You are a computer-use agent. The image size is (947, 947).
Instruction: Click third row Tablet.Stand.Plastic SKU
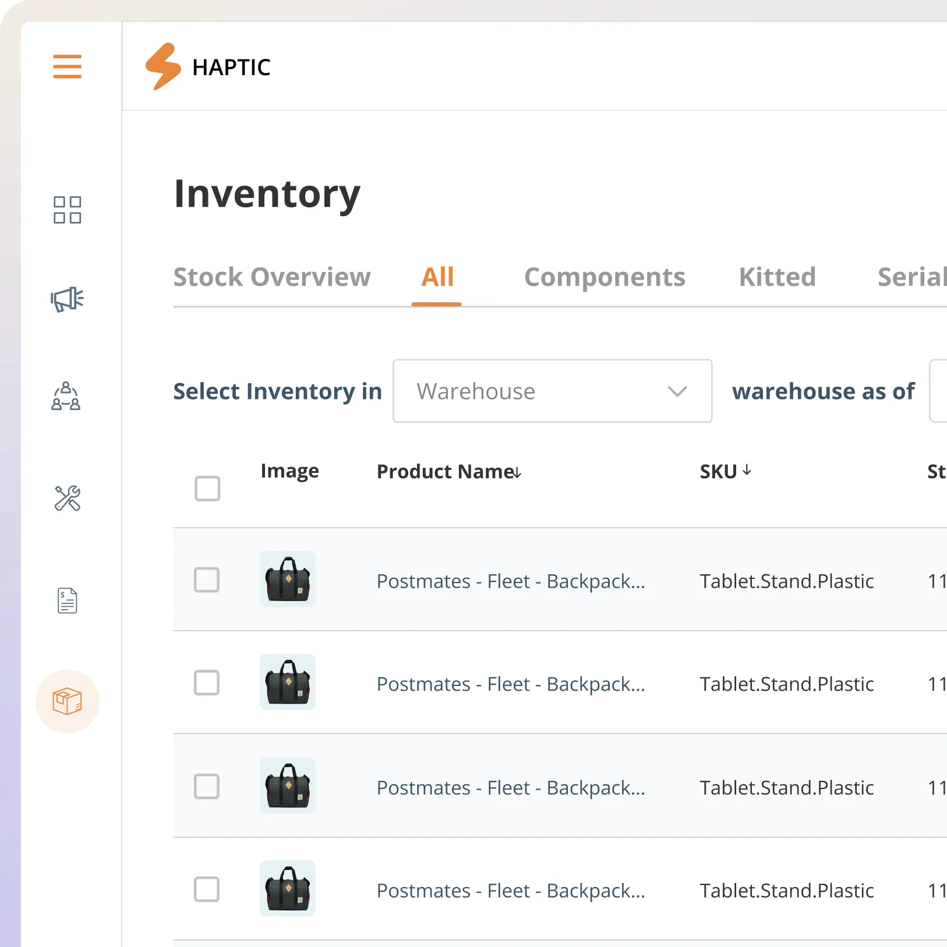click(x=787, y=788)
